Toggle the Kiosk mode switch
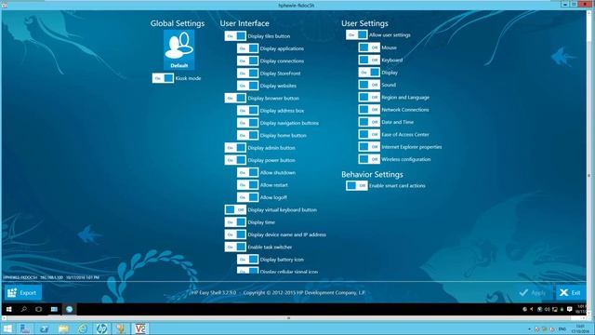 [x=164, y=78]
